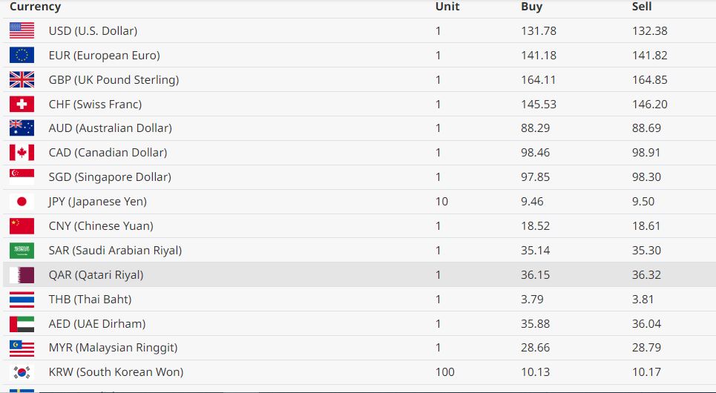Select the SGD (Singapore Dollar) label
The width and height of the screenshot is (716, 393).
pyautogui.click(x=110, y=176)
